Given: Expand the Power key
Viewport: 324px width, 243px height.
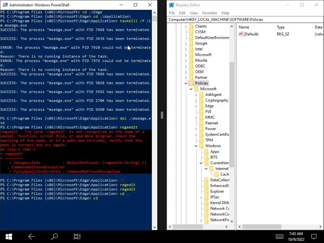Looking at the screenshot, I should 196,129.
